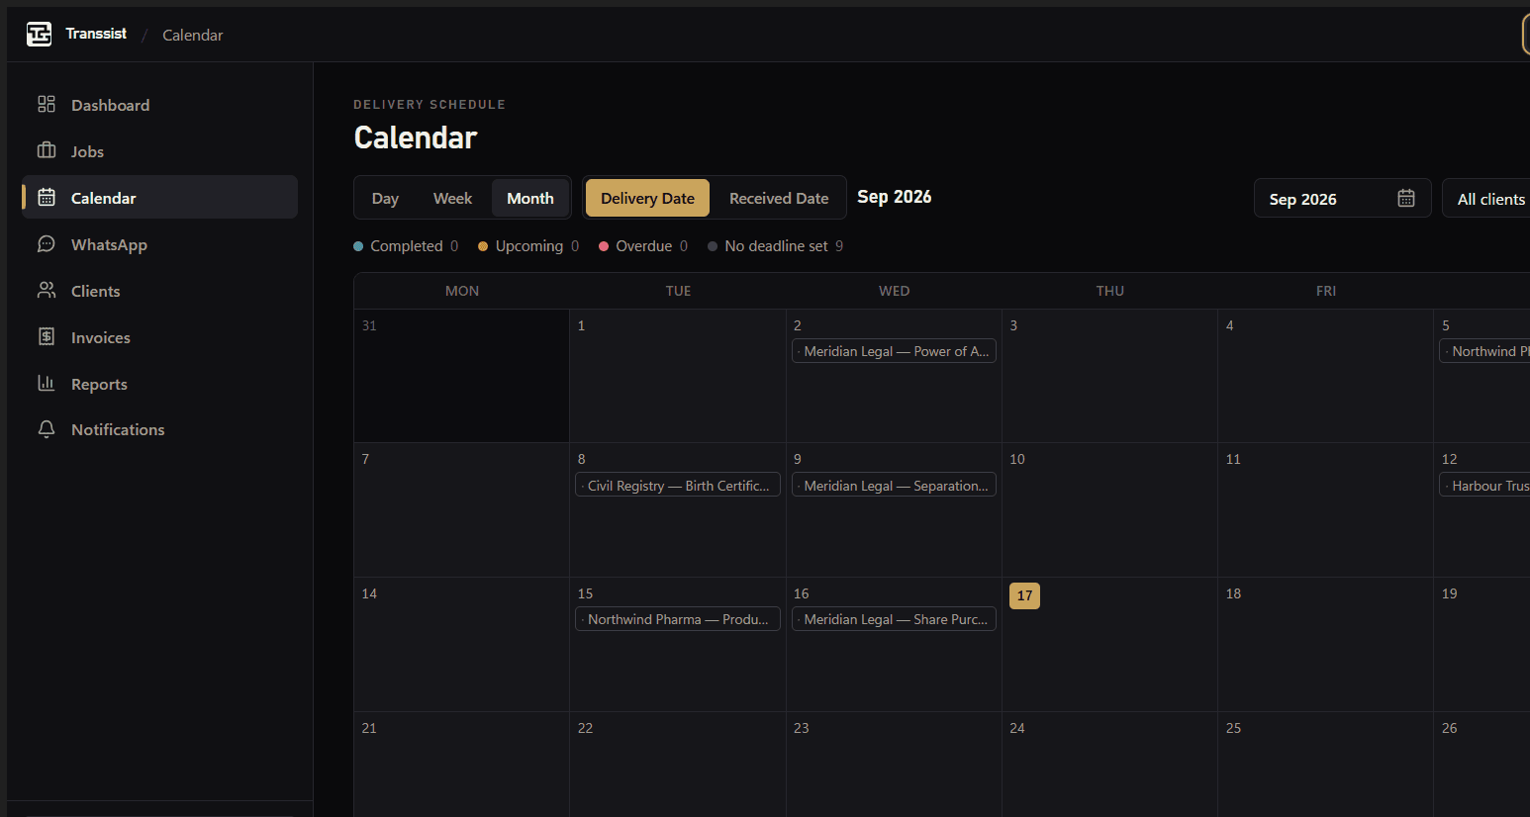Open the Harbour Trus... event on September 12
1530x817 pixels.
(x=1484, y=485)
